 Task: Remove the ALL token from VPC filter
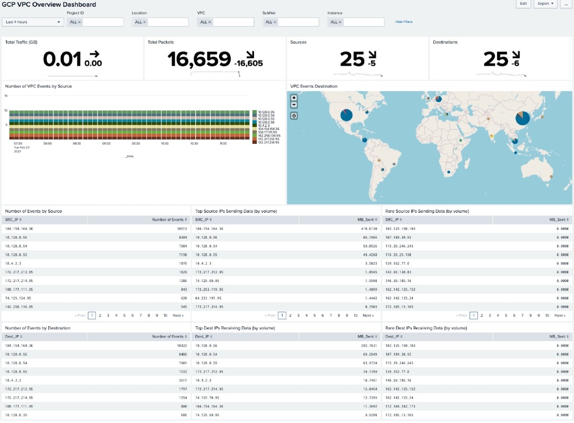210,22
